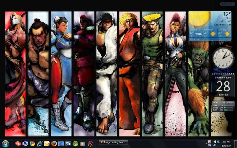Click the analog clock gadget
Image resolution: width=237 pixels, height=148 pixels.
(x=223, y=58)
